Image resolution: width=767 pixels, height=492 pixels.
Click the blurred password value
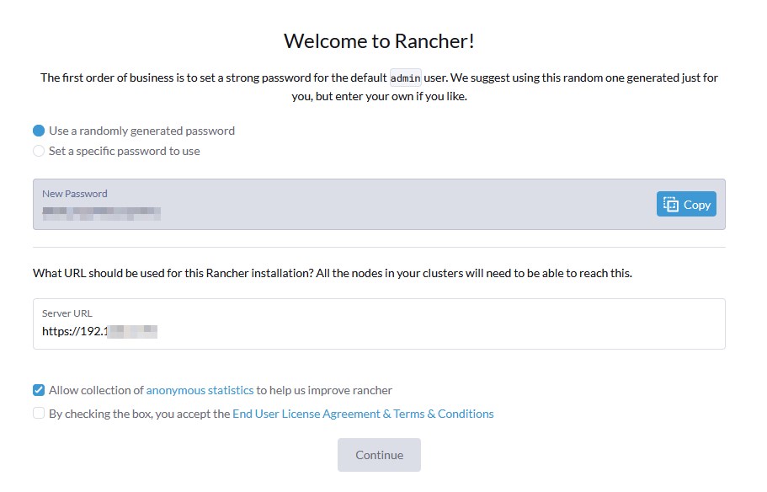[x=100, y=212]
